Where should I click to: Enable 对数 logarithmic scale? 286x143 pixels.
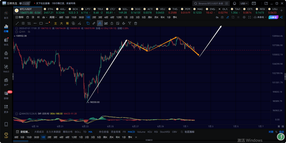[271, 132]
